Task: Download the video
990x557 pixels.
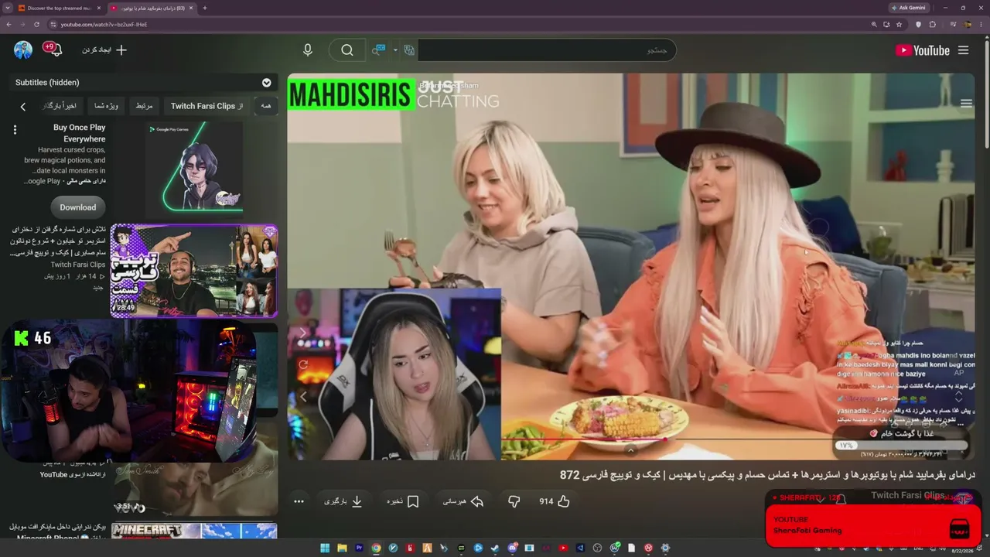Action: pos(343,501)
